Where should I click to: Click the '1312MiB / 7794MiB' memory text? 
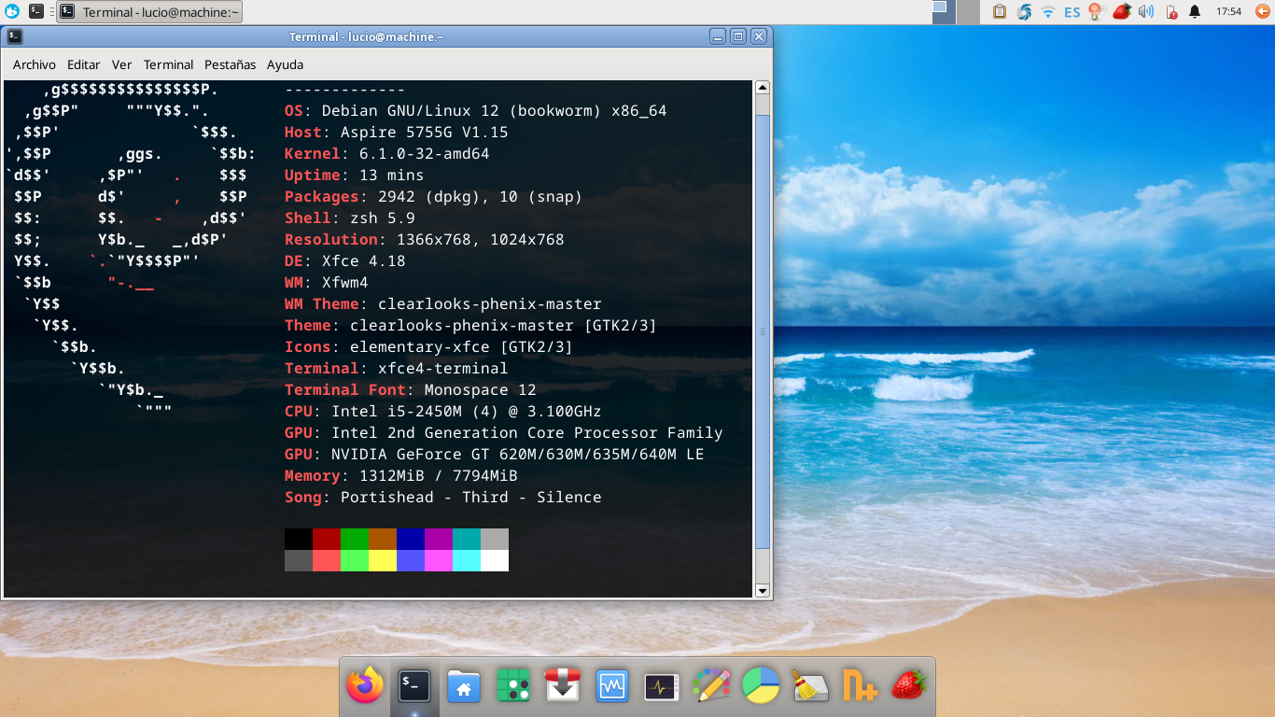(x=439, y=475)
